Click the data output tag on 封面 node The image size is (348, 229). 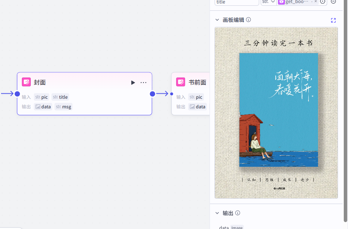[43, 107]
